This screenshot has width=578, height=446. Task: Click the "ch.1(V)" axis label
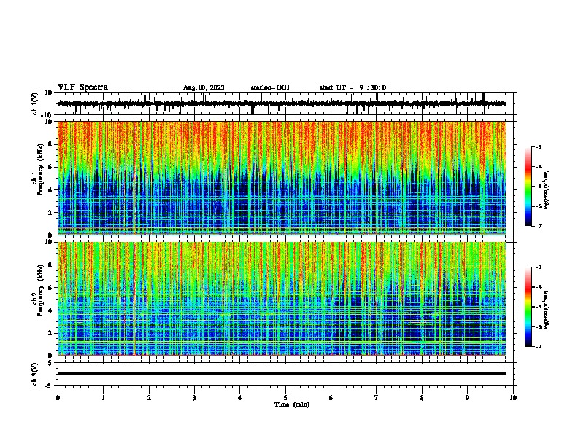[x=35, y=103]
